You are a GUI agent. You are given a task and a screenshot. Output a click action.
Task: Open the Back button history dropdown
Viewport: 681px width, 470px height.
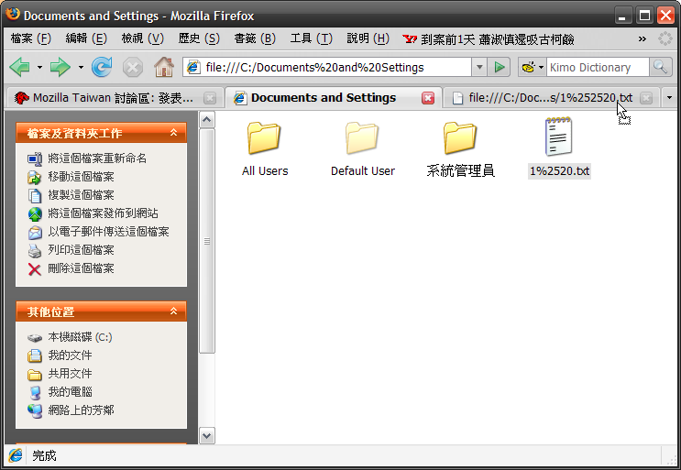point(39,67)
